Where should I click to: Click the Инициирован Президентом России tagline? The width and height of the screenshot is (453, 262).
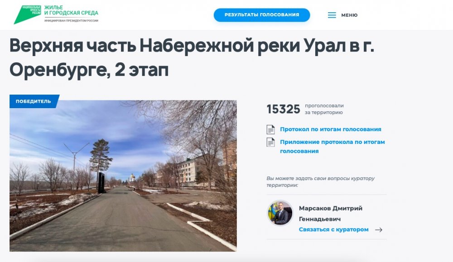pyautogui.click(x=71, y=20)
